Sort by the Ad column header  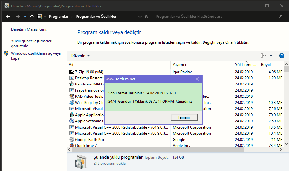pos(119,65)
